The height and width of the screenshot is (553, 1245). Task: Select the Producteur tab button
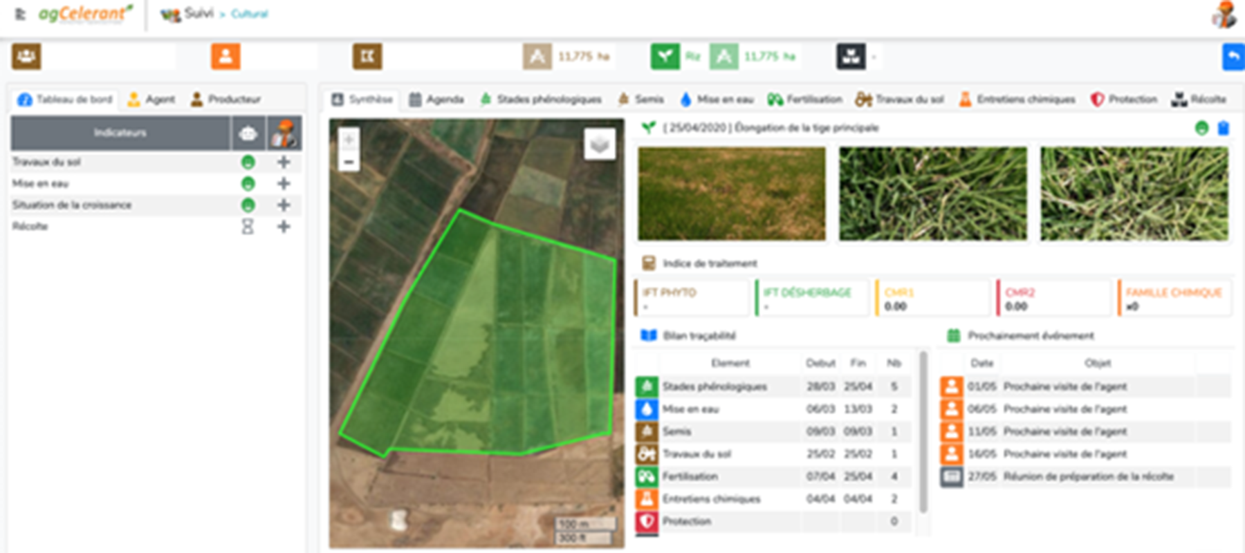[226, 100]
